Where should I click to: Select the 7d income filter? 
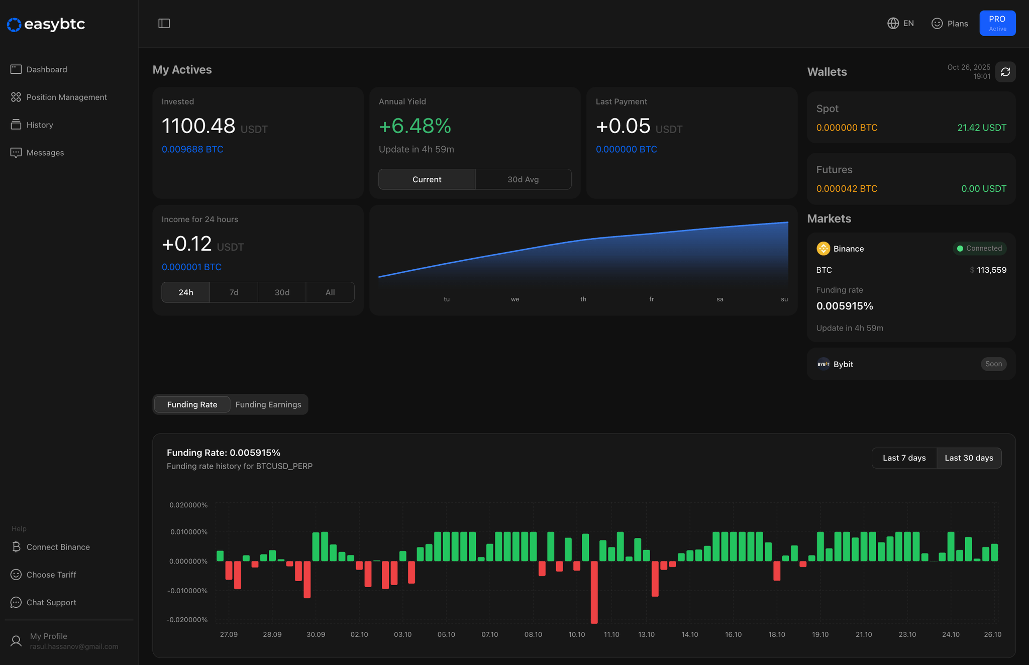pyautogui.click(x=233, y=292)
